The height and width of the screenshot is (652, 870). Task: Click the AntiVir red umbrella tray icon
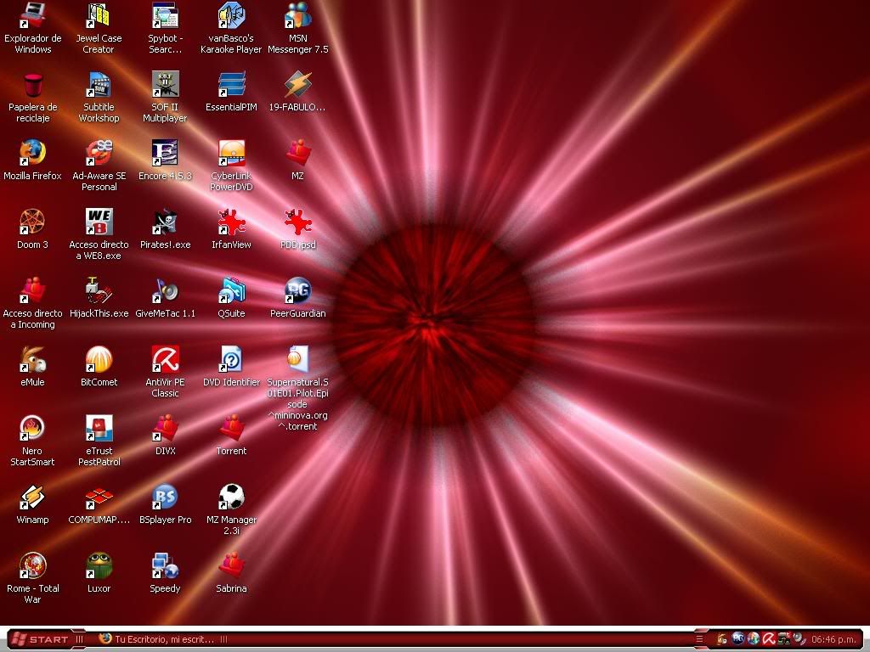768,639
